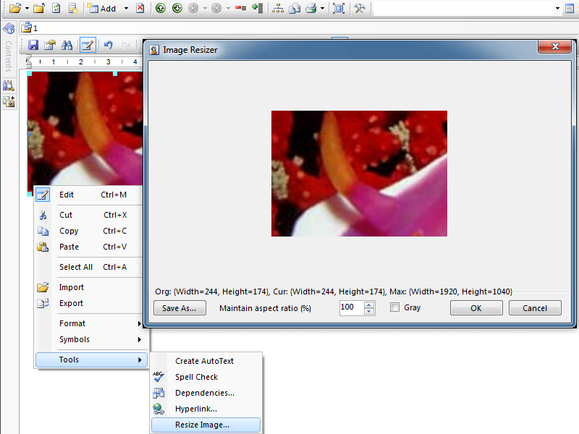The image size is (579, 434).
Task: Click the search magnifier icon in left sidebar
Action: tap(9, 86)
